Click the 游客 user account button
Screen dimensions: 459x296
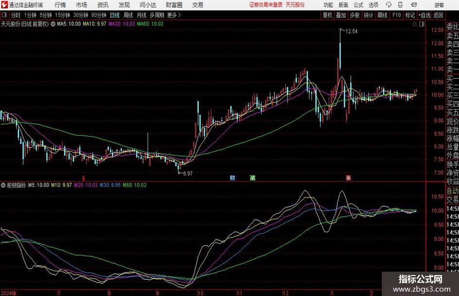click(439, 5)
